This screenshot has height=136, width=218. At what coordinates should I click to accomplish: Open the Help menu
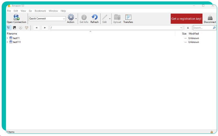click(63, 11)
